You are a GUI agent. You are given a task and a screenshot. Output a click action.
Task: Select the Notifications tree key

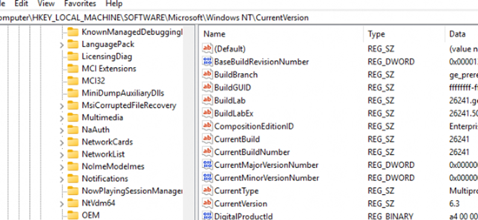[x=105, y=178]
